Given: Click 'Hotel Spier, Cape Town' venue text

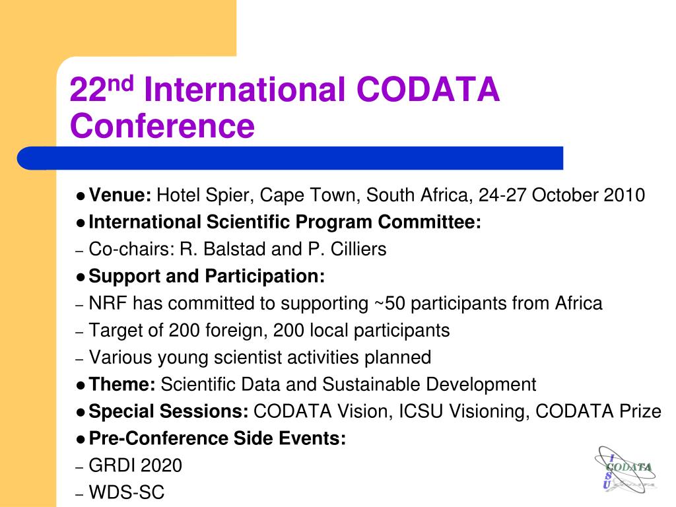Looking at the screenshot, I should coord(258,195).
